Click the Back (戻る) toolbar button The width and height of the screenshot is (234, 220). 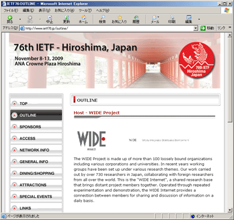click(10, 19)
